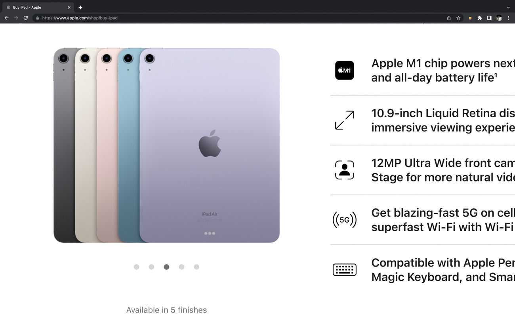Viewport: 515px width, 322px height.
Task: Toggle the browser side panel icon
Action: 489,18
